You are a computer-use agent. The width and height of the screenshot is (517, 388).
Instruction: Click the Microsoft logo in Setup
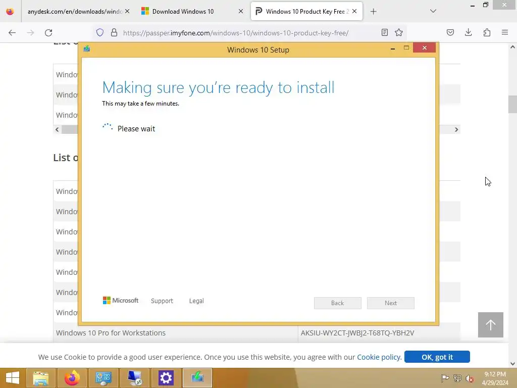point(121,300)
